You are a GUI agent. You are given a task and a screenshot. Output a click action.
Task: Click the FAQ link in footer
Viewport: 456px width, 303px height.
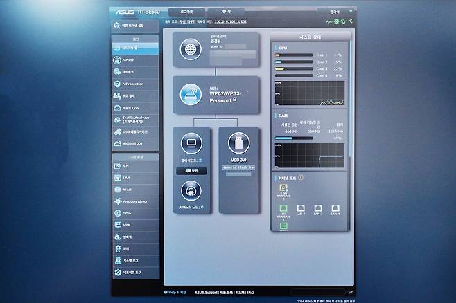click(250, 292)
